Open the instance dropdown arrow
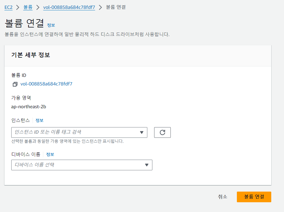Viewport: 284px width, 212px height. click(142, 132)
